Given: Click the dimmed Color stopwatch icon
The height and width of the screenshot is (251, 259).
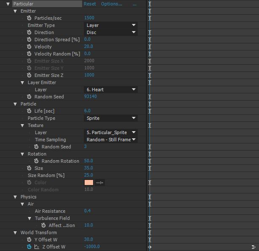Looking at the screenshot, I should pos(29,182).
